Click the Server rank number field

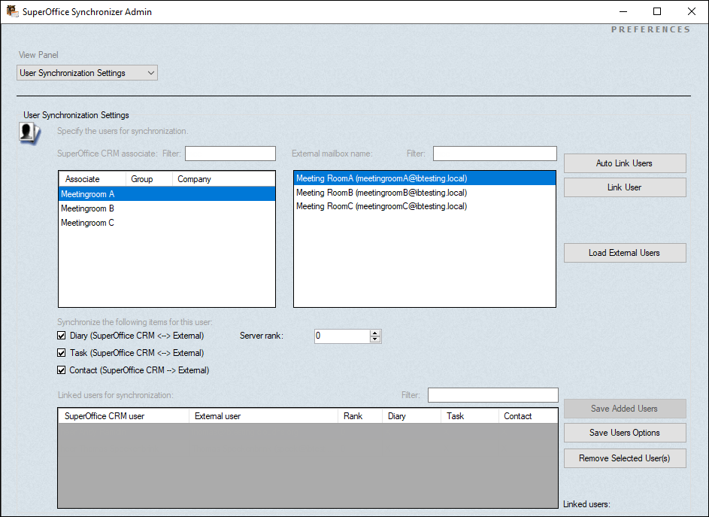click(342, 336)
